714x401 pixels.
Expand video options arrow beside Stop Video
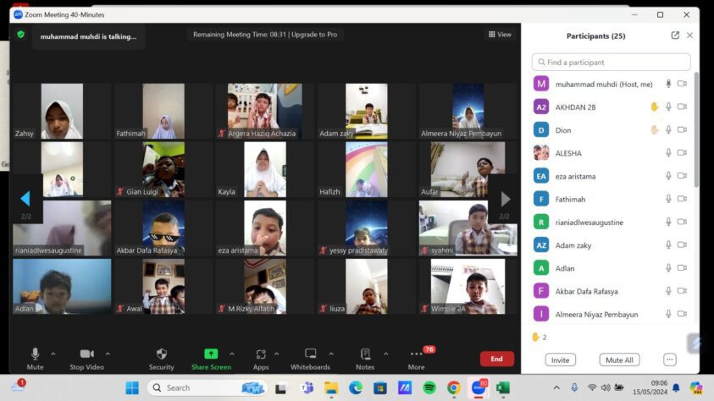pos(108,354)
